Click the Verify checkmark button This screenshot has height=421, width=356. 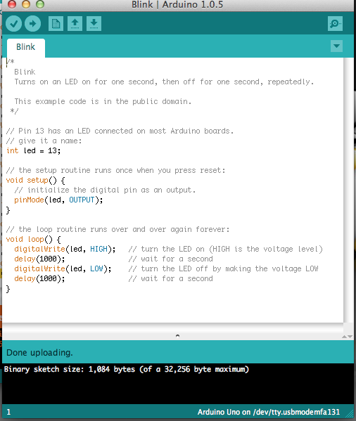[x=13, y=24]
